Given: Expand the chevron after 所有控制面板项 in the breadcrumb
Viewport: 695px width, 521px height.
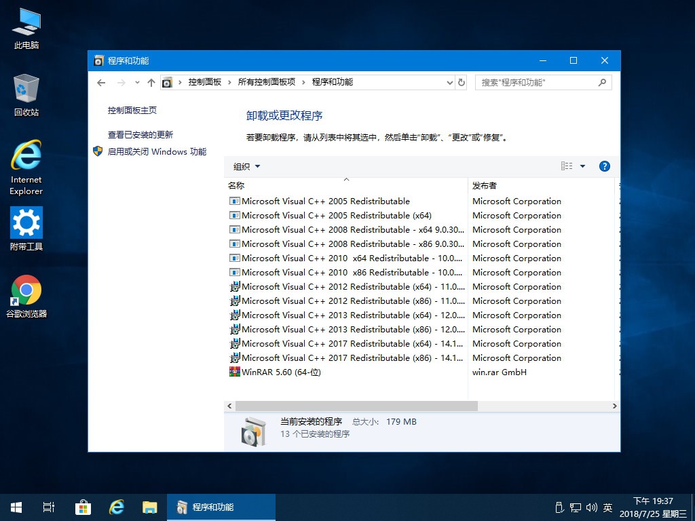Looking at the screenshot, I should click(x=303, y=82).
